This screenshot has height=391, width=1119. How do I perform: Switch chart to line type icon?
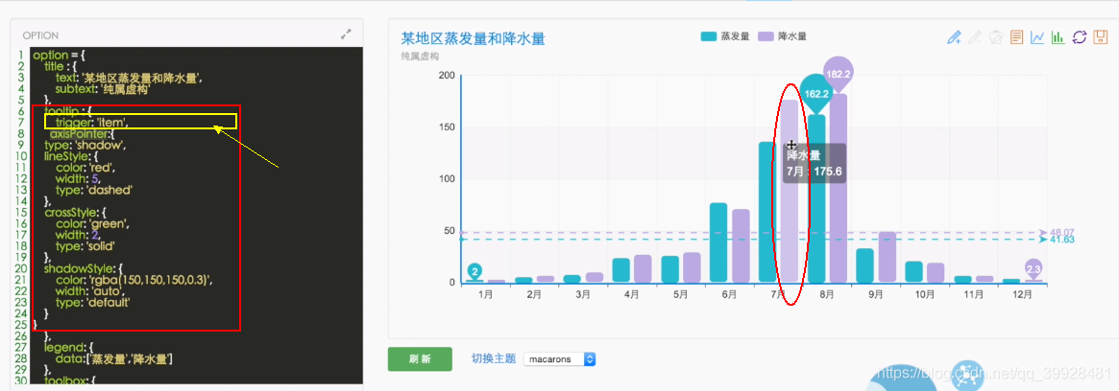(1037, 37)
